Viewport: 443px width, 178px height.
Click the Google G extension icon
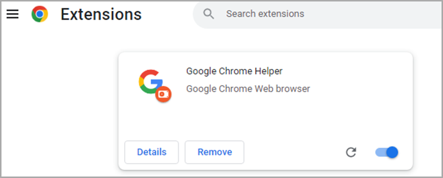151,81
